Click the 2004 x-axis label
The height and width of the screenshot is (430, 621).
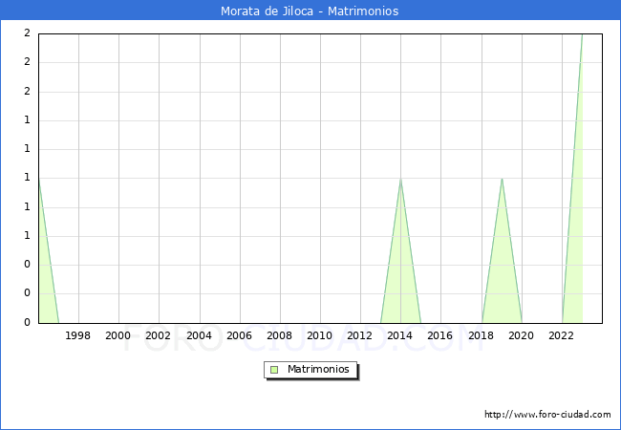[x=199, y=335]
